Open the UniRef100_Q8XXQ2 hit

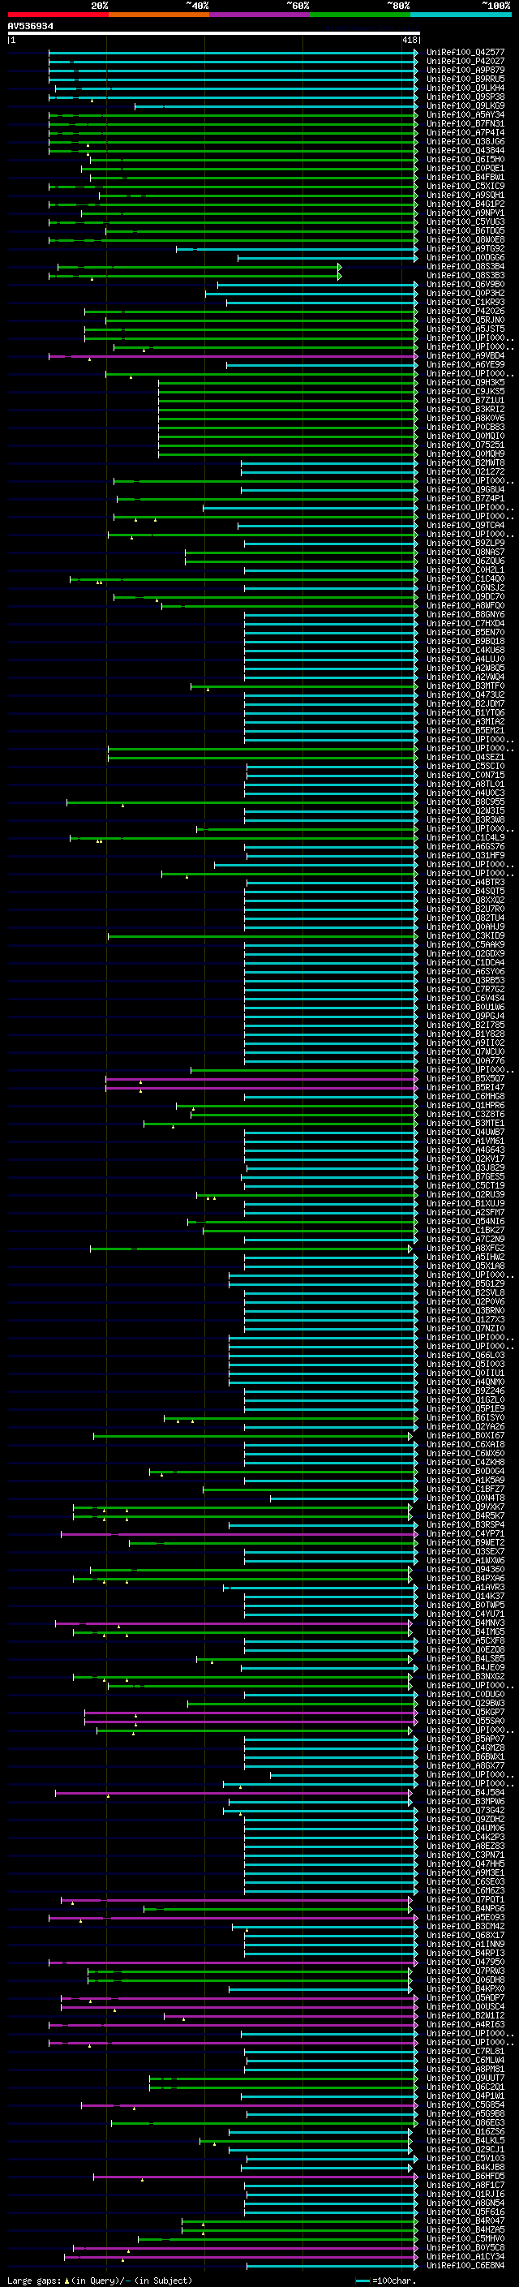pyautogui.click(x=465, y=901)
